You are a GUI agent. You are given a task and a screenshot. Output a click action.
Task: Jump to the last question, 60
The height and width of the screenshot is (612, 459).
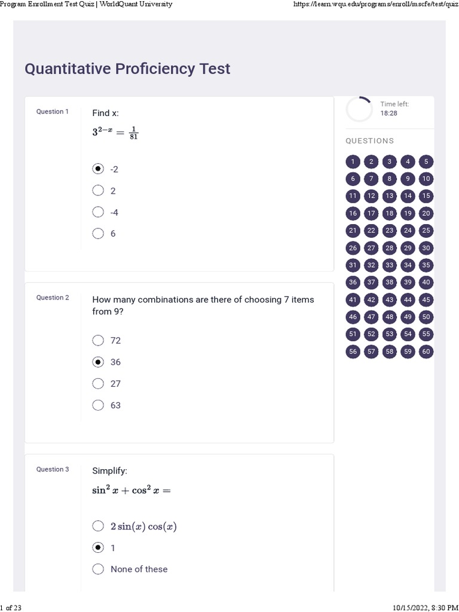pyautogui.click(x=426, y=352)
